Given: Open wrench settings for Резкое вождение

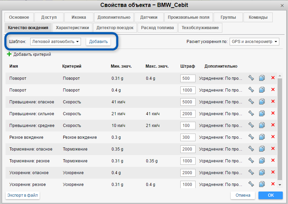Looking at the screenshot, I should 251,137.
